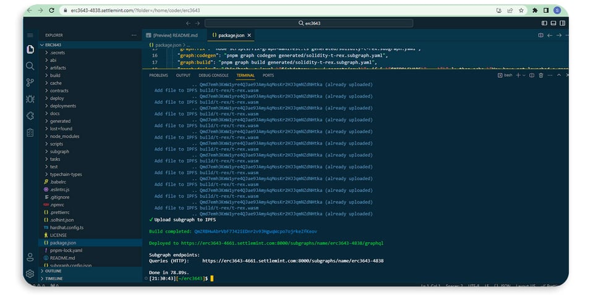The height and width of the screenshot is (305, 590).
Task: Open the Queries HTTP subgraph endpoint URL
Action: tap(293, 261)
